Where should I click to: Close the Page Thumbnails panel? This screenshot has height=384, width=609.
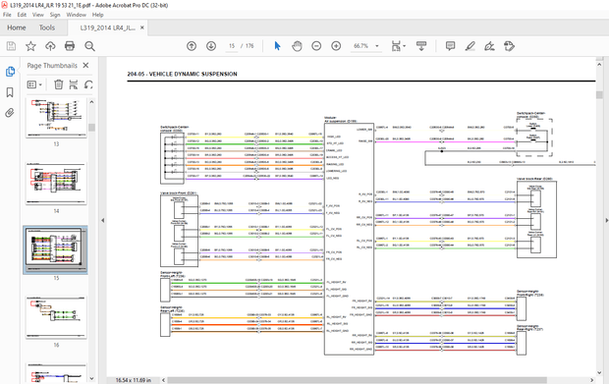point(85,65)
